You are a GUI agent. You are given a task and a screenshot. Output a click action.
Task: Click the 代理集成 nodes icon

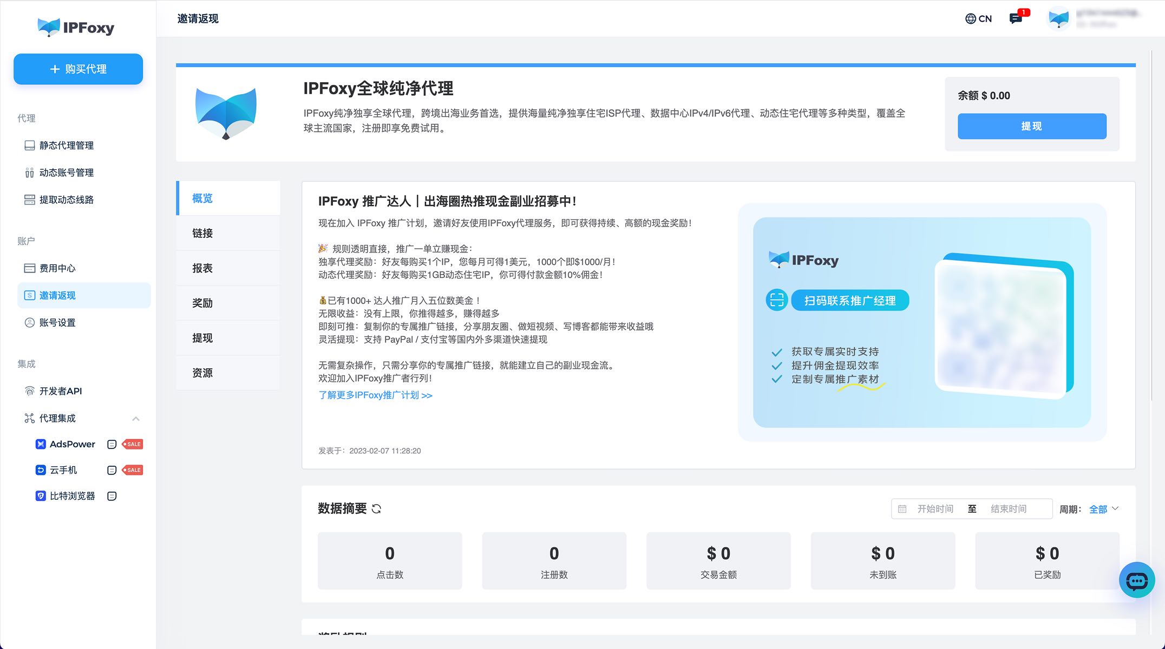tap(30, 418)
